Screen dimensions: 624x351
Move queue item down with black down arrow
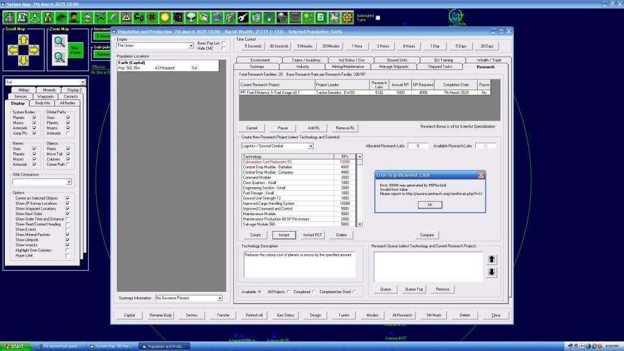point(492,272)
